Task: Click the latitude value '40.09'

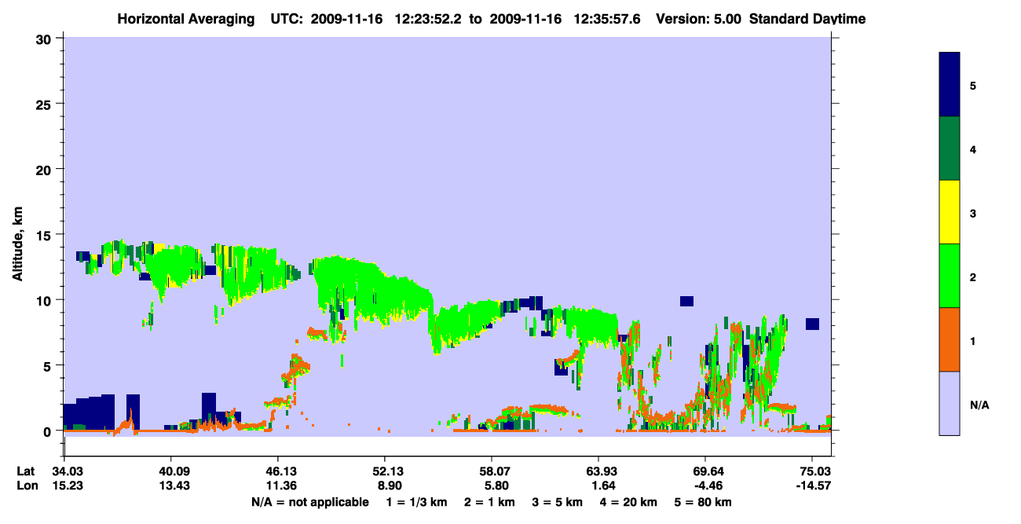Action: (x=170, y=471)
